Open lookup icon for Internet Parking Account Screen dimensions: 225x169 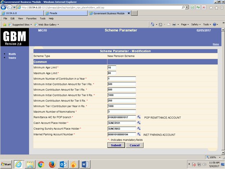coord(139,134)
